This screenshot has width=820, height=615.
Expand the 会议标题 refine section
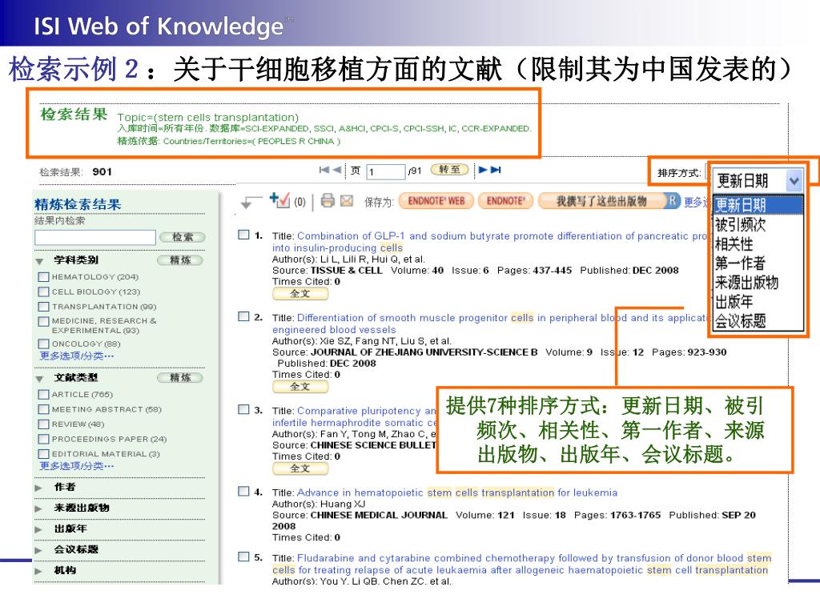[x=38, y=550]
